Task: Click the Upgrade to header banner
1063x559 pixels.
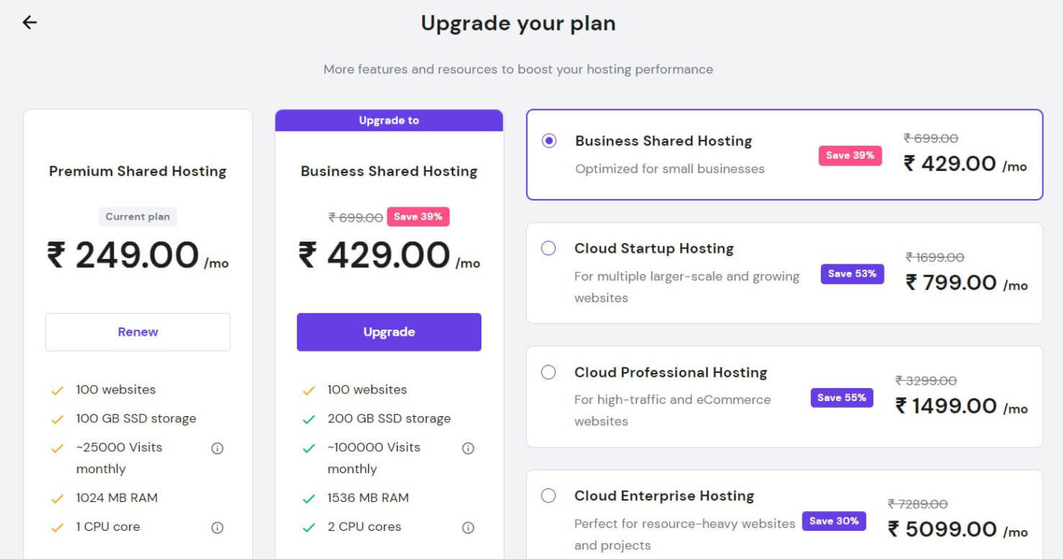Action: [x=389, y=120]
